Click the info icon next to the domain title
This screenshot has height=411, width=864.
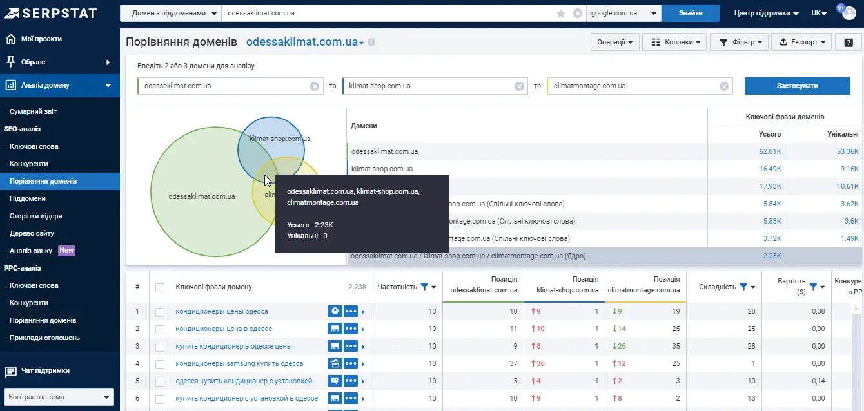tap(371, 43)
